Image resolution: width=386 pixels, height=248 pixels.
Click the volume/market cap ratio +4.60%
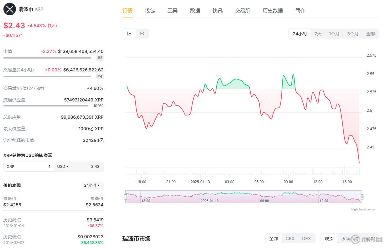pyautogui.click(x=95, y=88)
